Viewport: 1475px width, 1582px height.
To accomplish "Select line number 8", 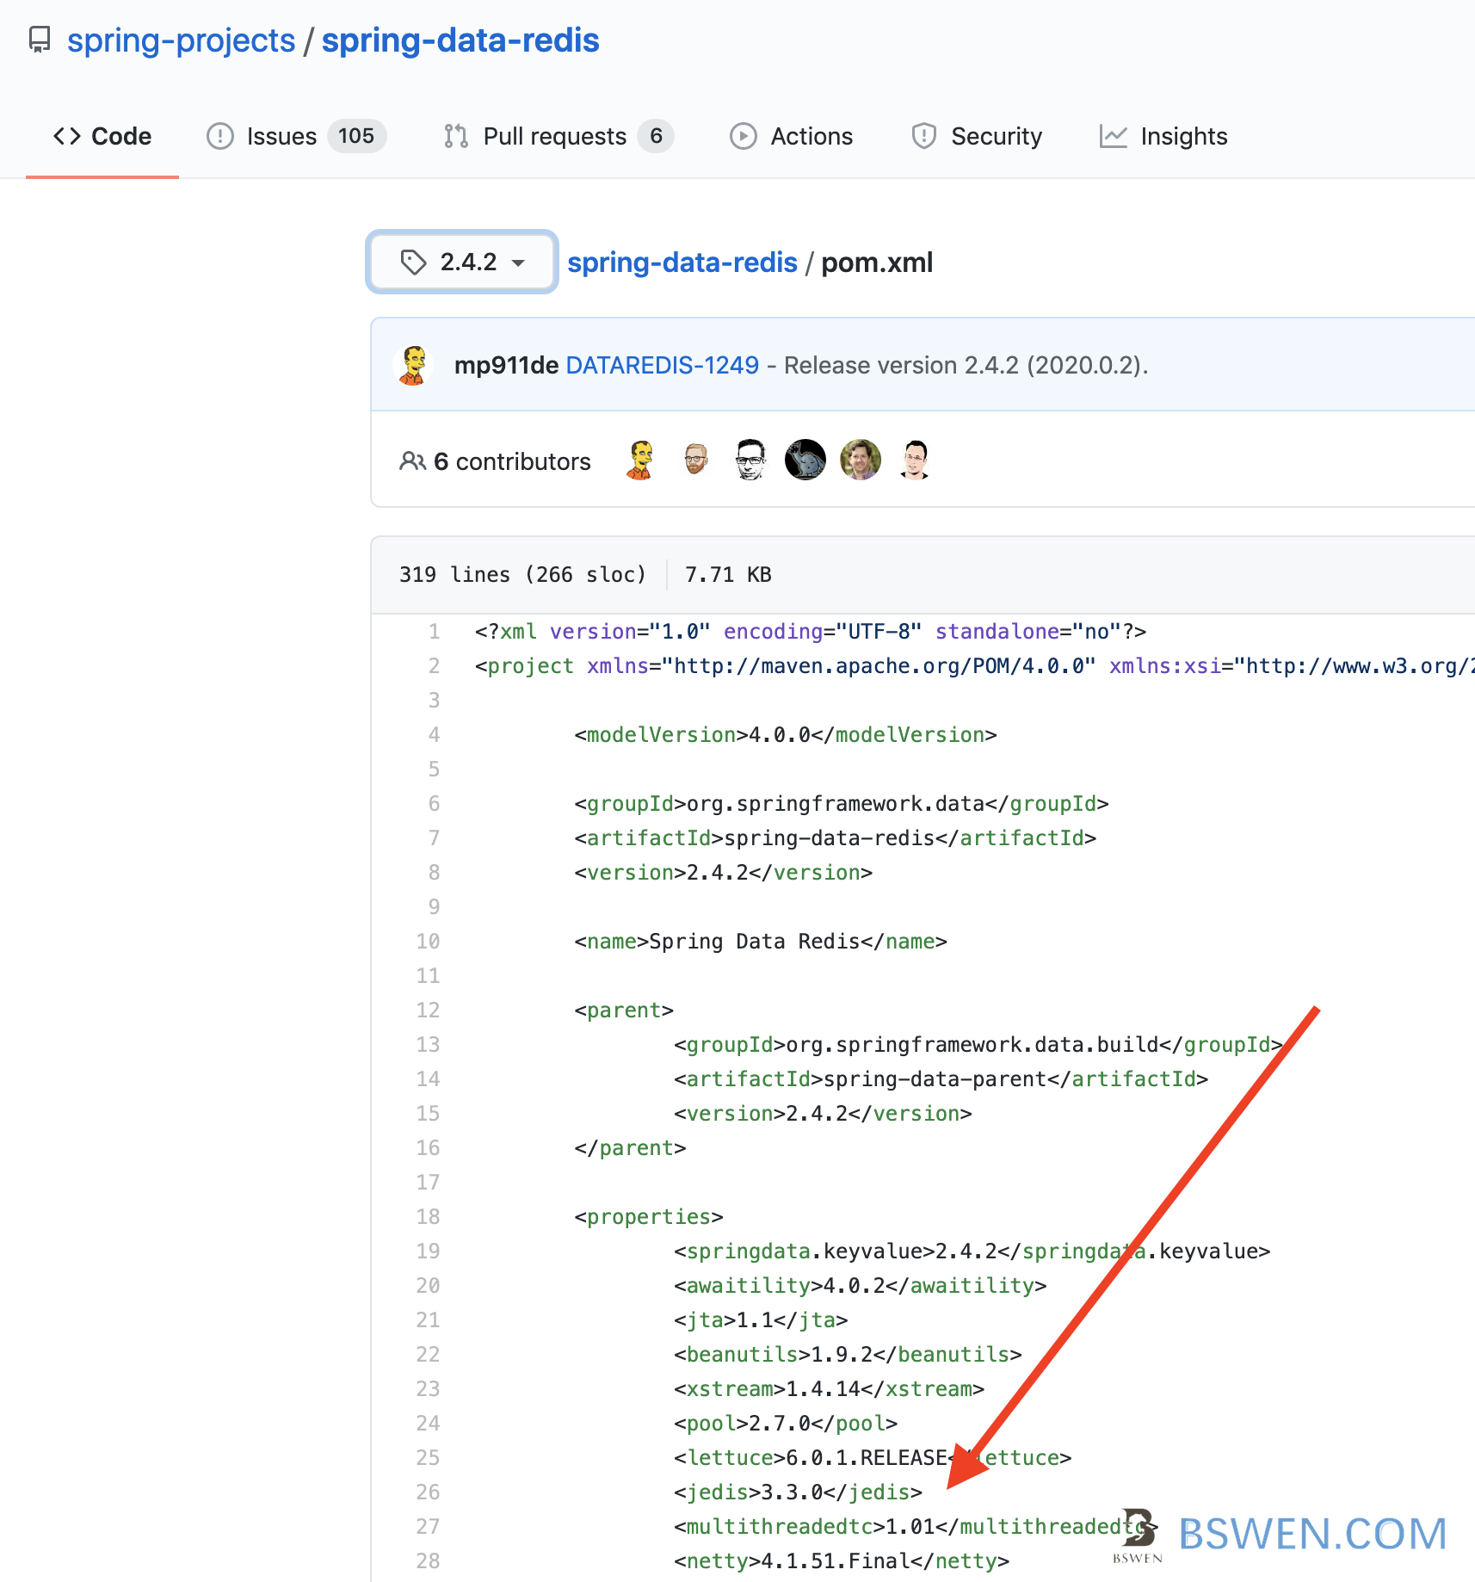I will (435, 873).
